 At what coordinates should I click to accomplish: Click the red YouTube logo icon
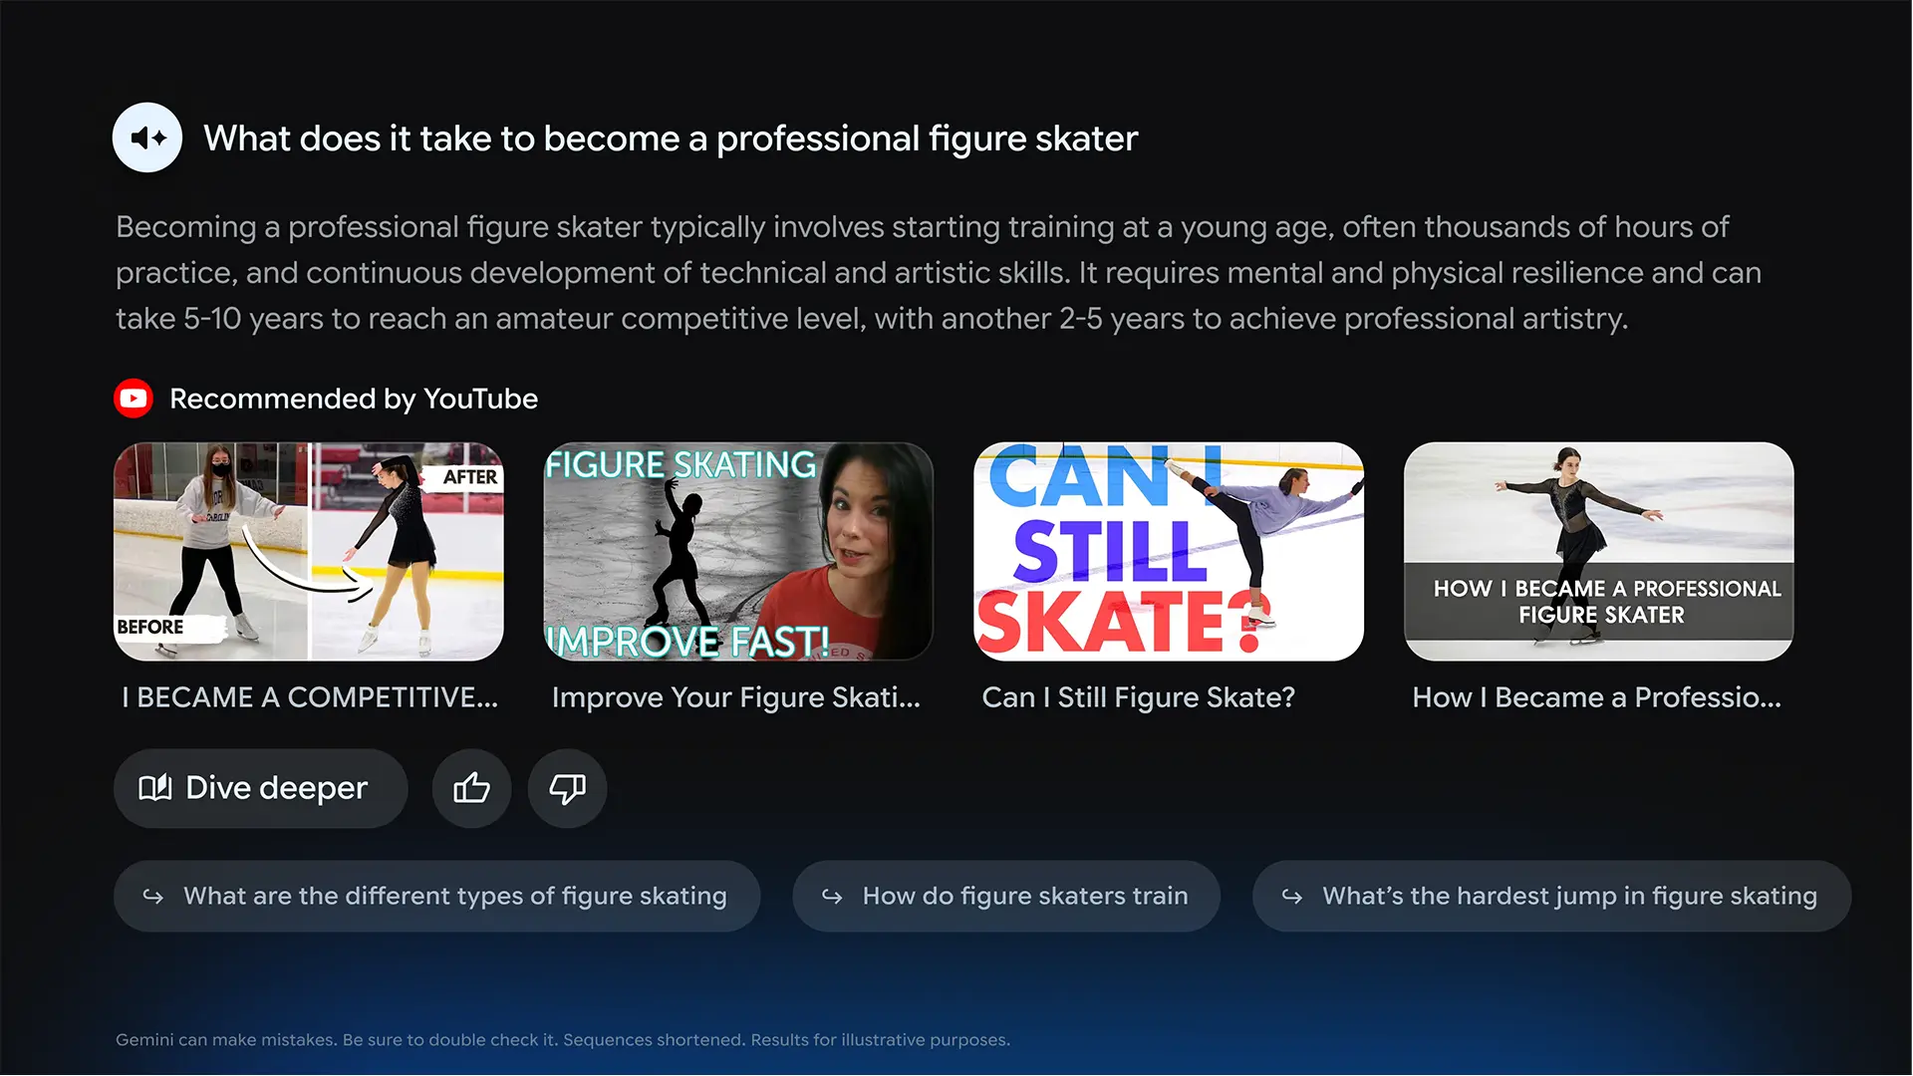[x=134, y=399]
